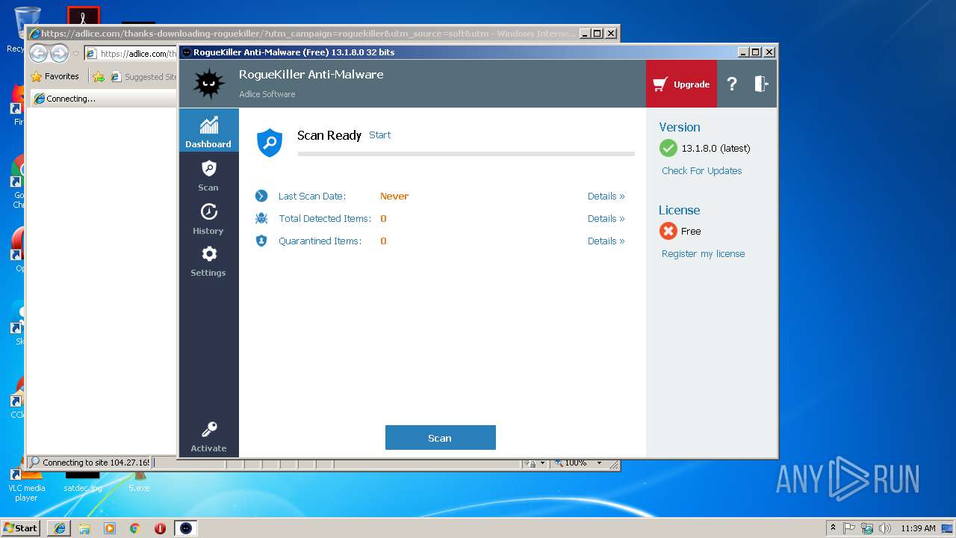Open Favorites in Internet Explorer
Screen dimensions: 956x538
click(55, 76)
